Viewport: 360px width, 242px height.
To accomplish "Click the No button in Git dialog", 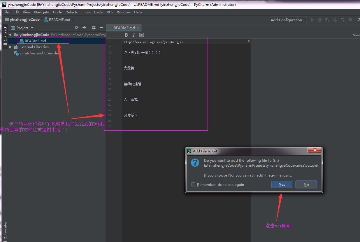I will pyautogui.click(x=306, y=184).
